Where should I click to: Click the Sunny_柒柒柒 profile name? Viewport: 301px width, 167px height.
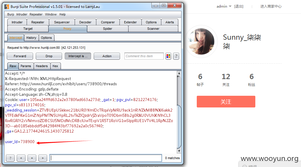pyautogui.click(x=242, y=41)
